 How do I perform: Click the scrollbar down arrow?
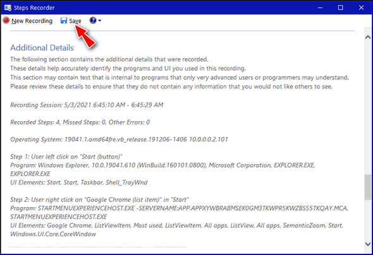tap(368, 244)
